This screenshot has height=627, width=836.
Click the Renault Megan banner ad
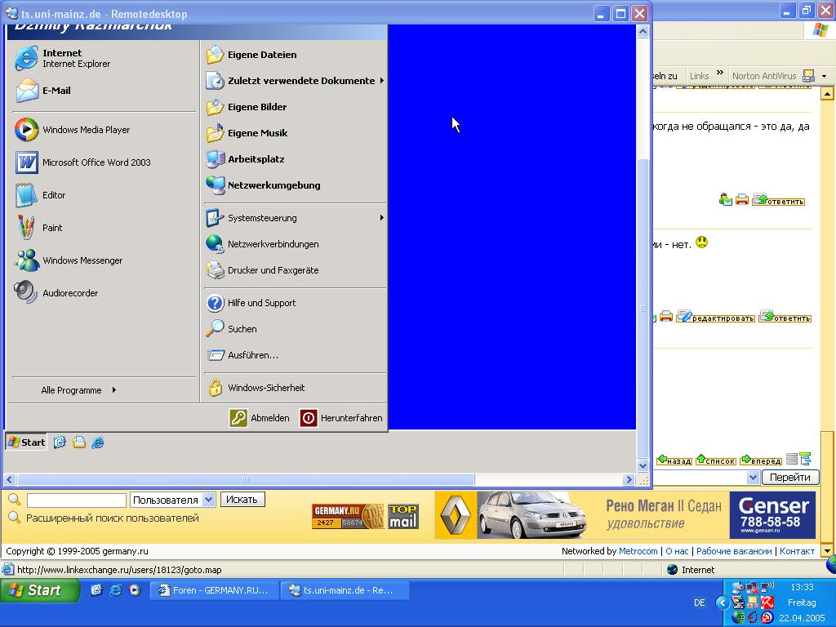pos(625,516)
